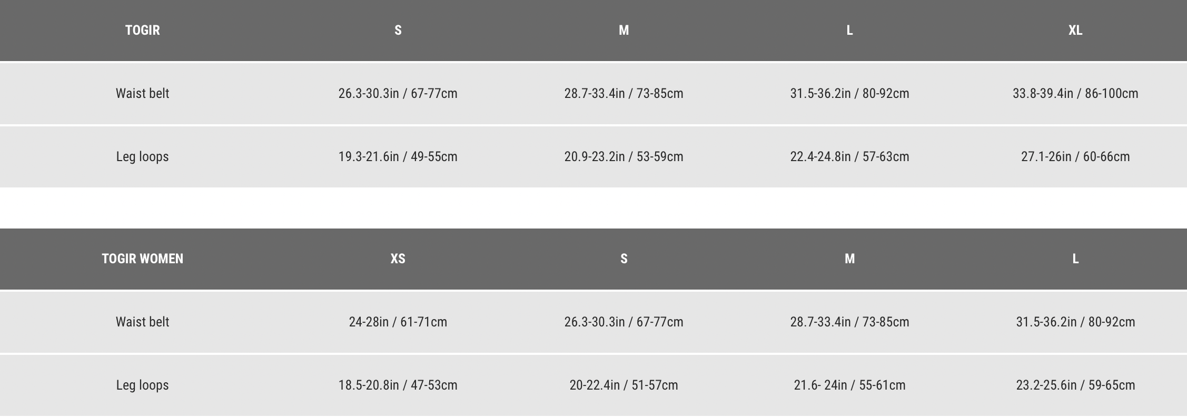Click the 24-28in / 61-71cm waist cell
Viewport: 1187px width, 417px height.
(398, 322)
